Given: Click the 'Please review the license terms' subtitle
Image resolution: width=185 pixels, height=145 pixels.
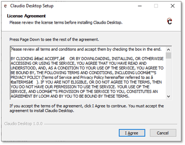Looking at the screenshot, I should [66, 23].
